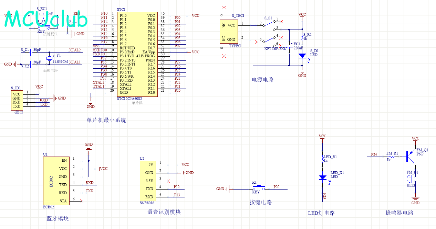This screenshot has height=229, width=436.
Task: Click the 蜂鸣器电路 title text
Action: pyautogui.click(x=399, y=213)
